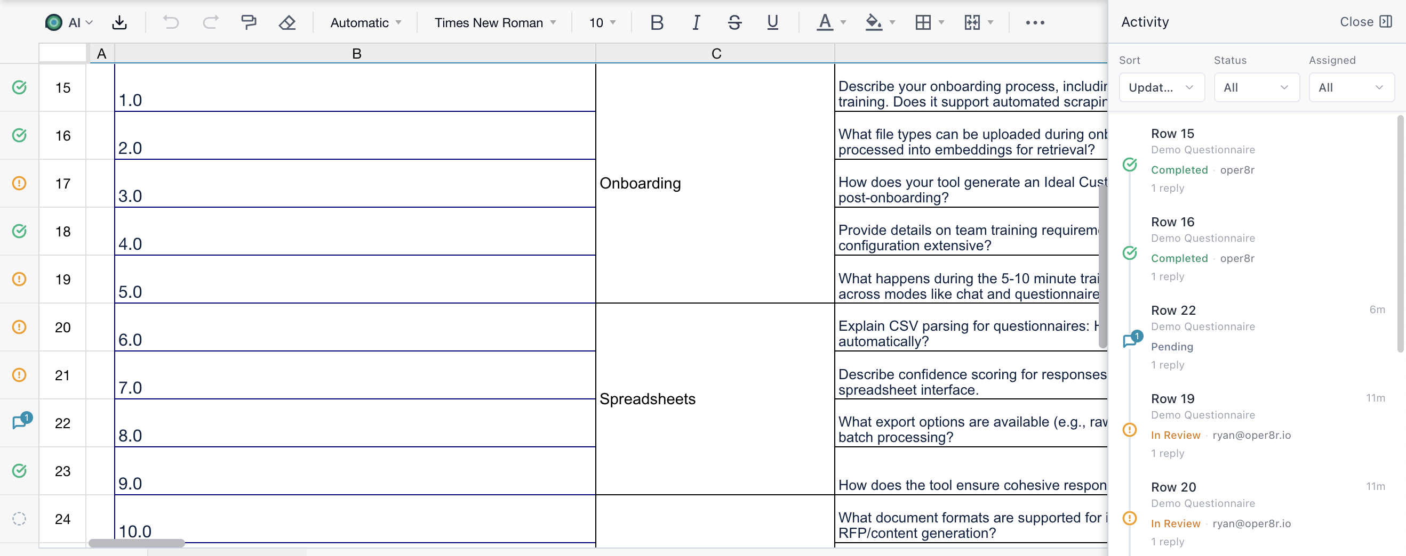
Task: Click the completed checkmark on row 15
Action: (20, 87)
